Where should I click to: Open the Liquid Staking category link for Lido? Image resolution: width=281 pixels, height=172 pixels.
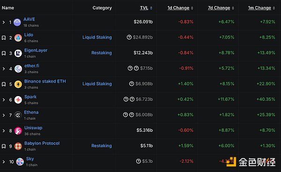click(x=97, y=37)
